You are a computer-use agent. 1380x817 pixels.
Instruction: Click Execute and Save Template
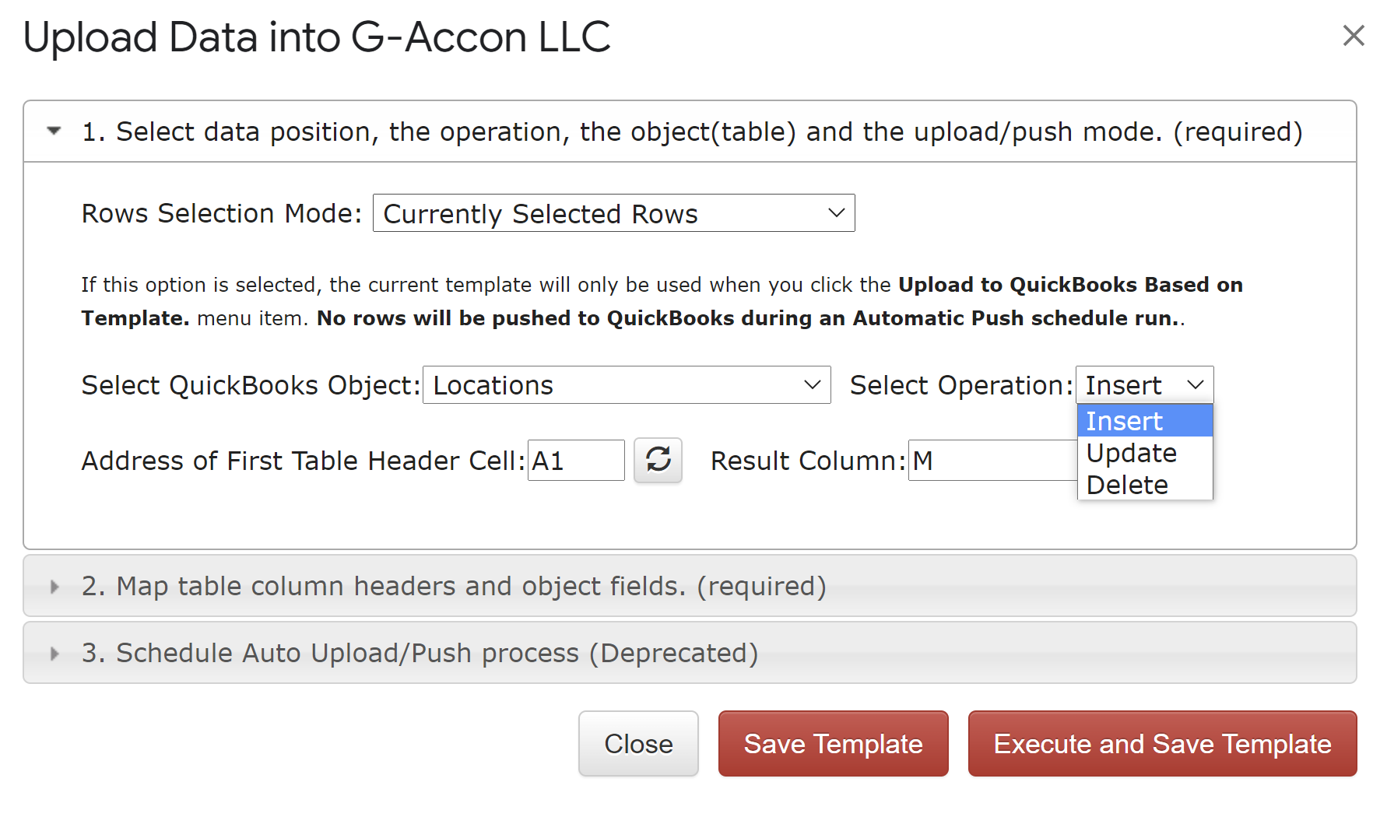1162,744
